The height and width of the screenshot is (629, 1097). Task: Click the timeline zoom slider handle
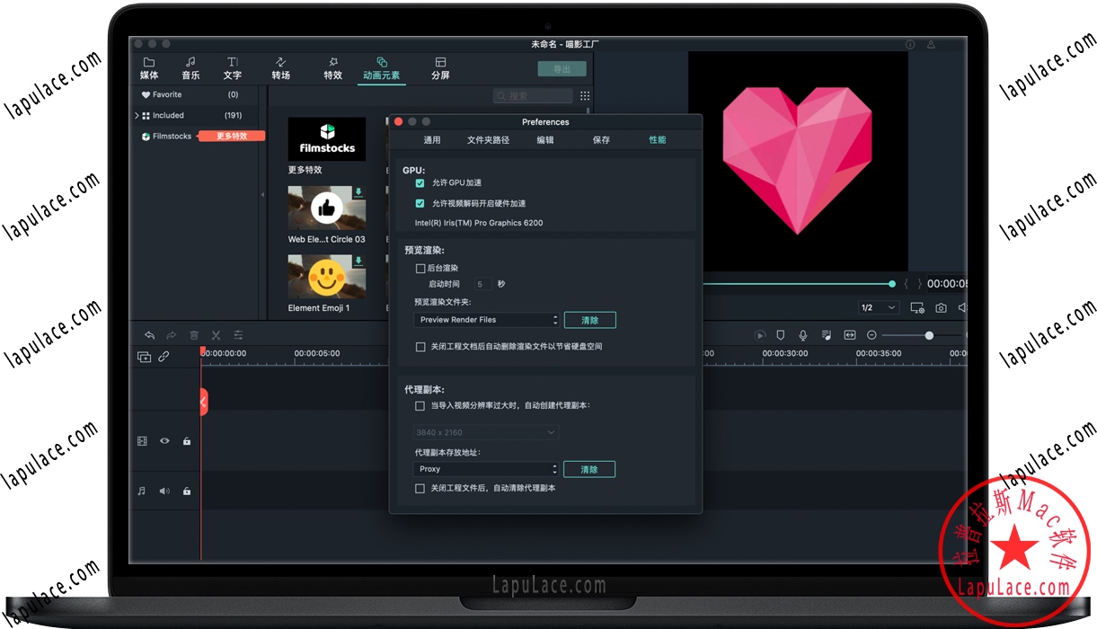coord(929,335)
